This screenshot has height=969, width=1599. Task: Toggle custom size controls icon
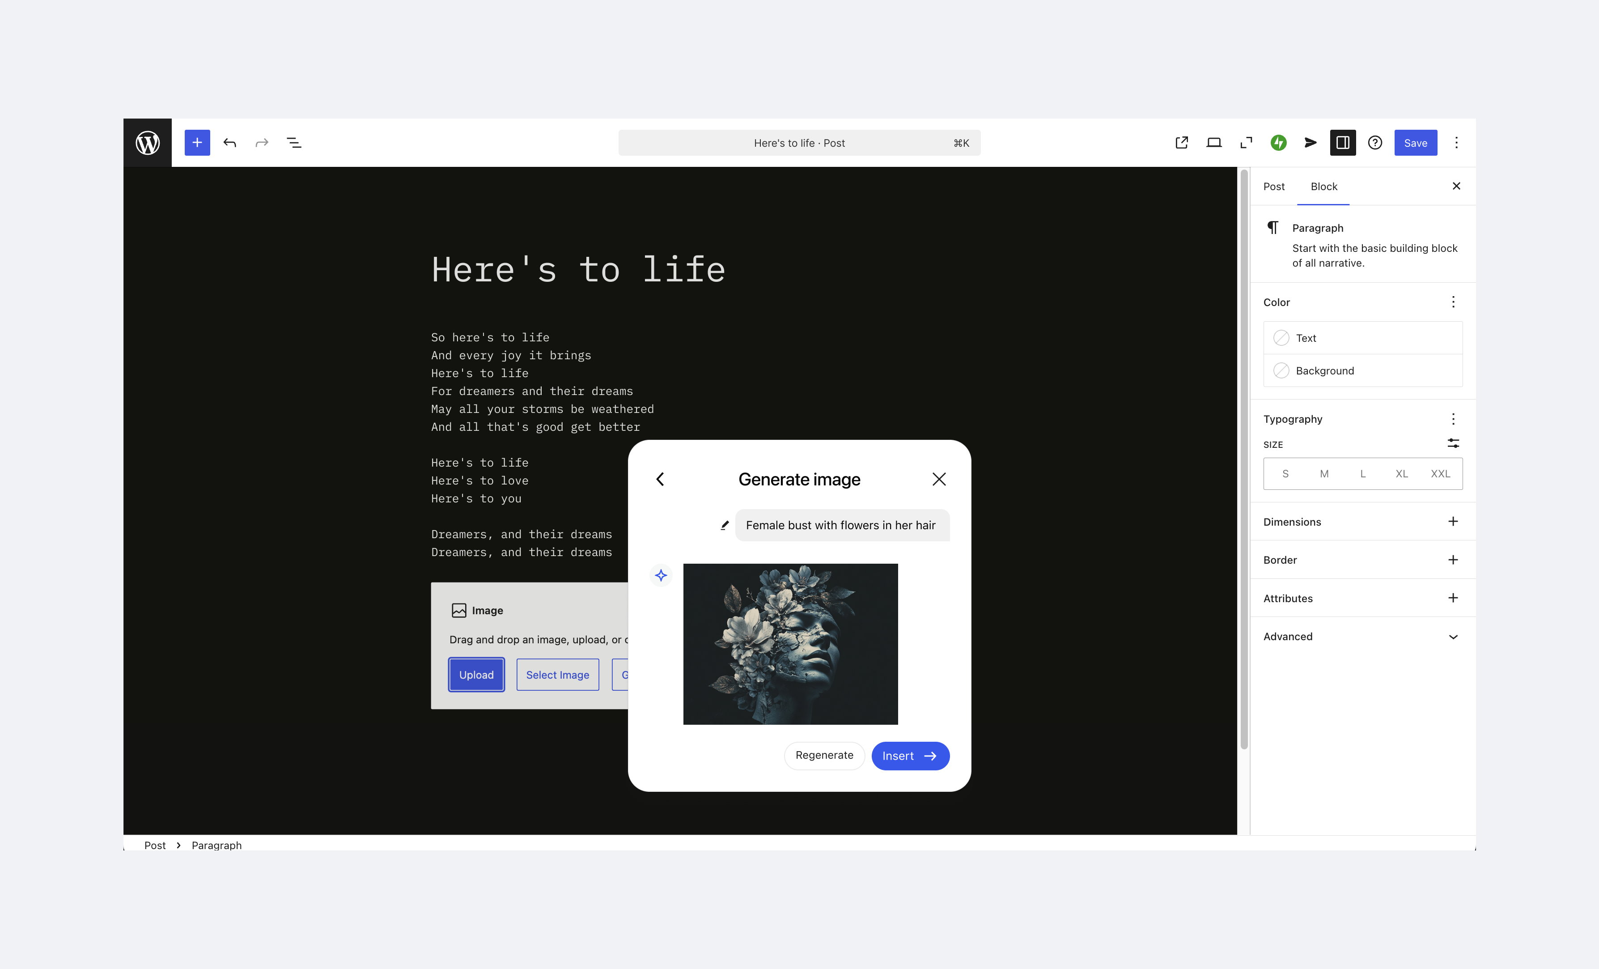click(x=1453, y=443)
